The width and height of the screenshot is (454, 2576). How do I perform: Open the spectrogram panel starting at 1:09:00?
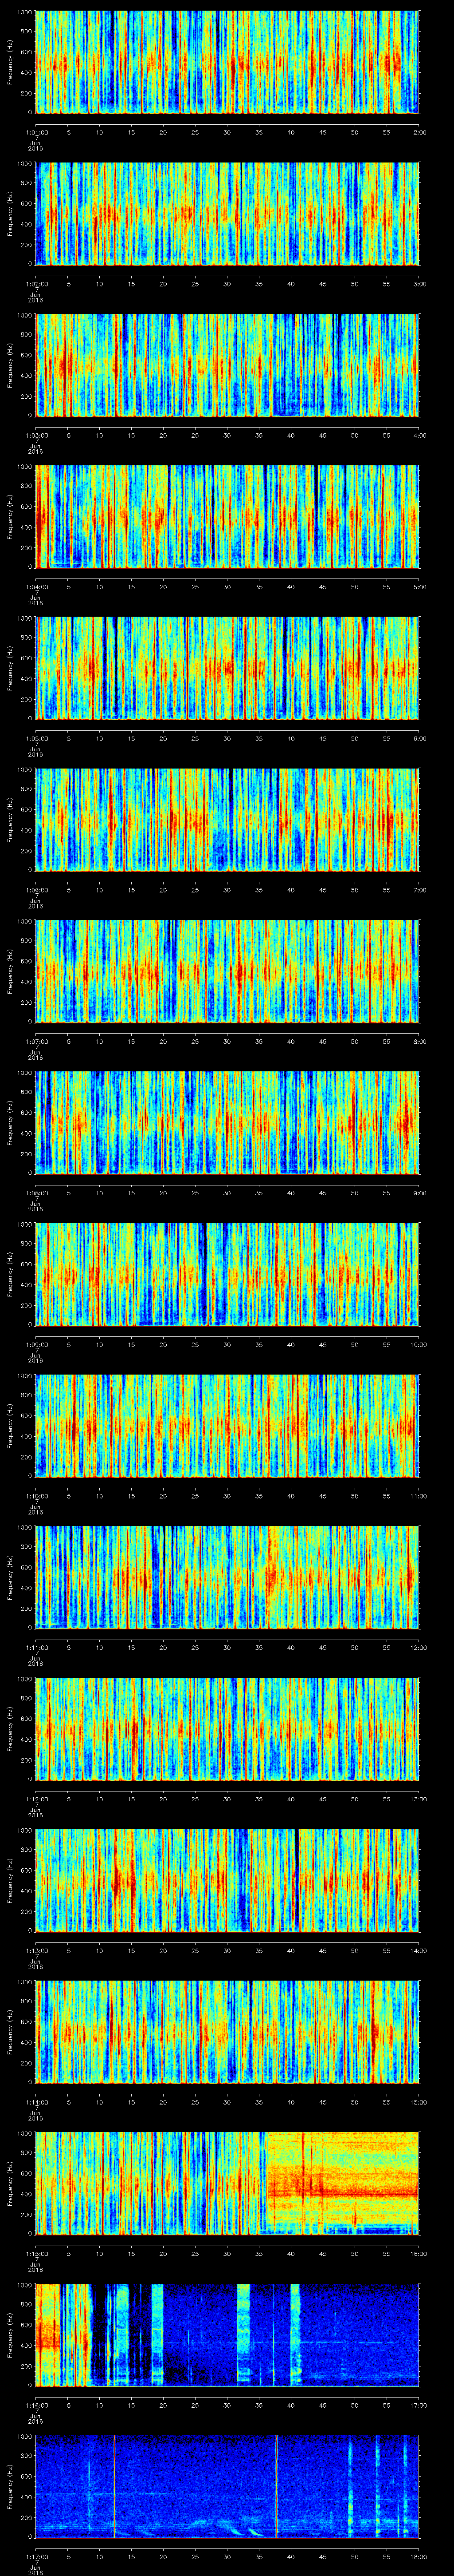coord(227,1274)
